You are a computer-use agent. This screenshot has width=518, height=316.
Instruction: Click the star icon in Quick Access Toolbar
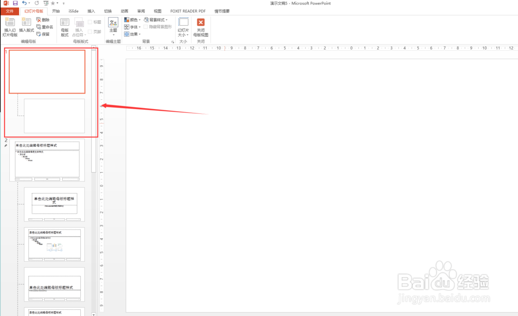tap(53, 3)
